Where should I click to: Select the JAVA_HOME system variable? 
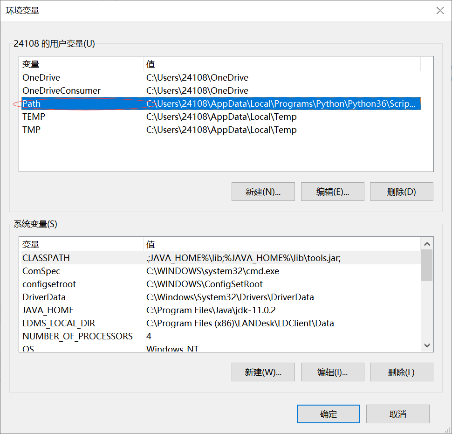coord(221,310)
